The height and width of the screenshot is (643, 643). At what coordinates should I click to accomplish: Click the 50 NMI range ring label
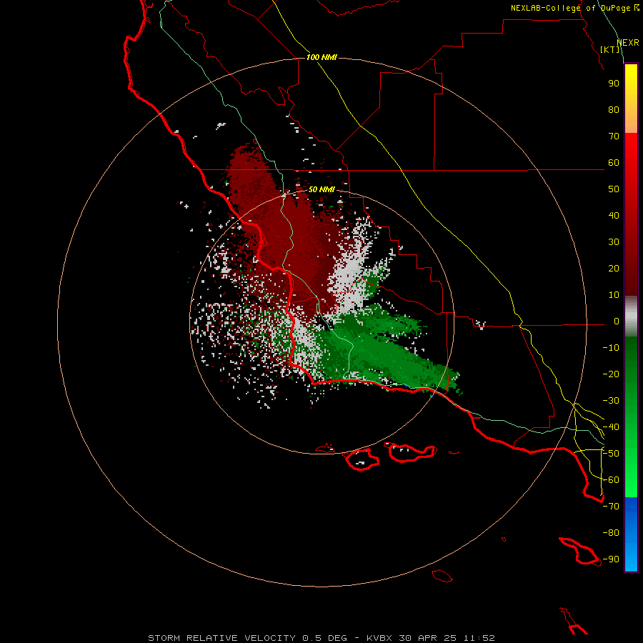click(x=321, y=189)
